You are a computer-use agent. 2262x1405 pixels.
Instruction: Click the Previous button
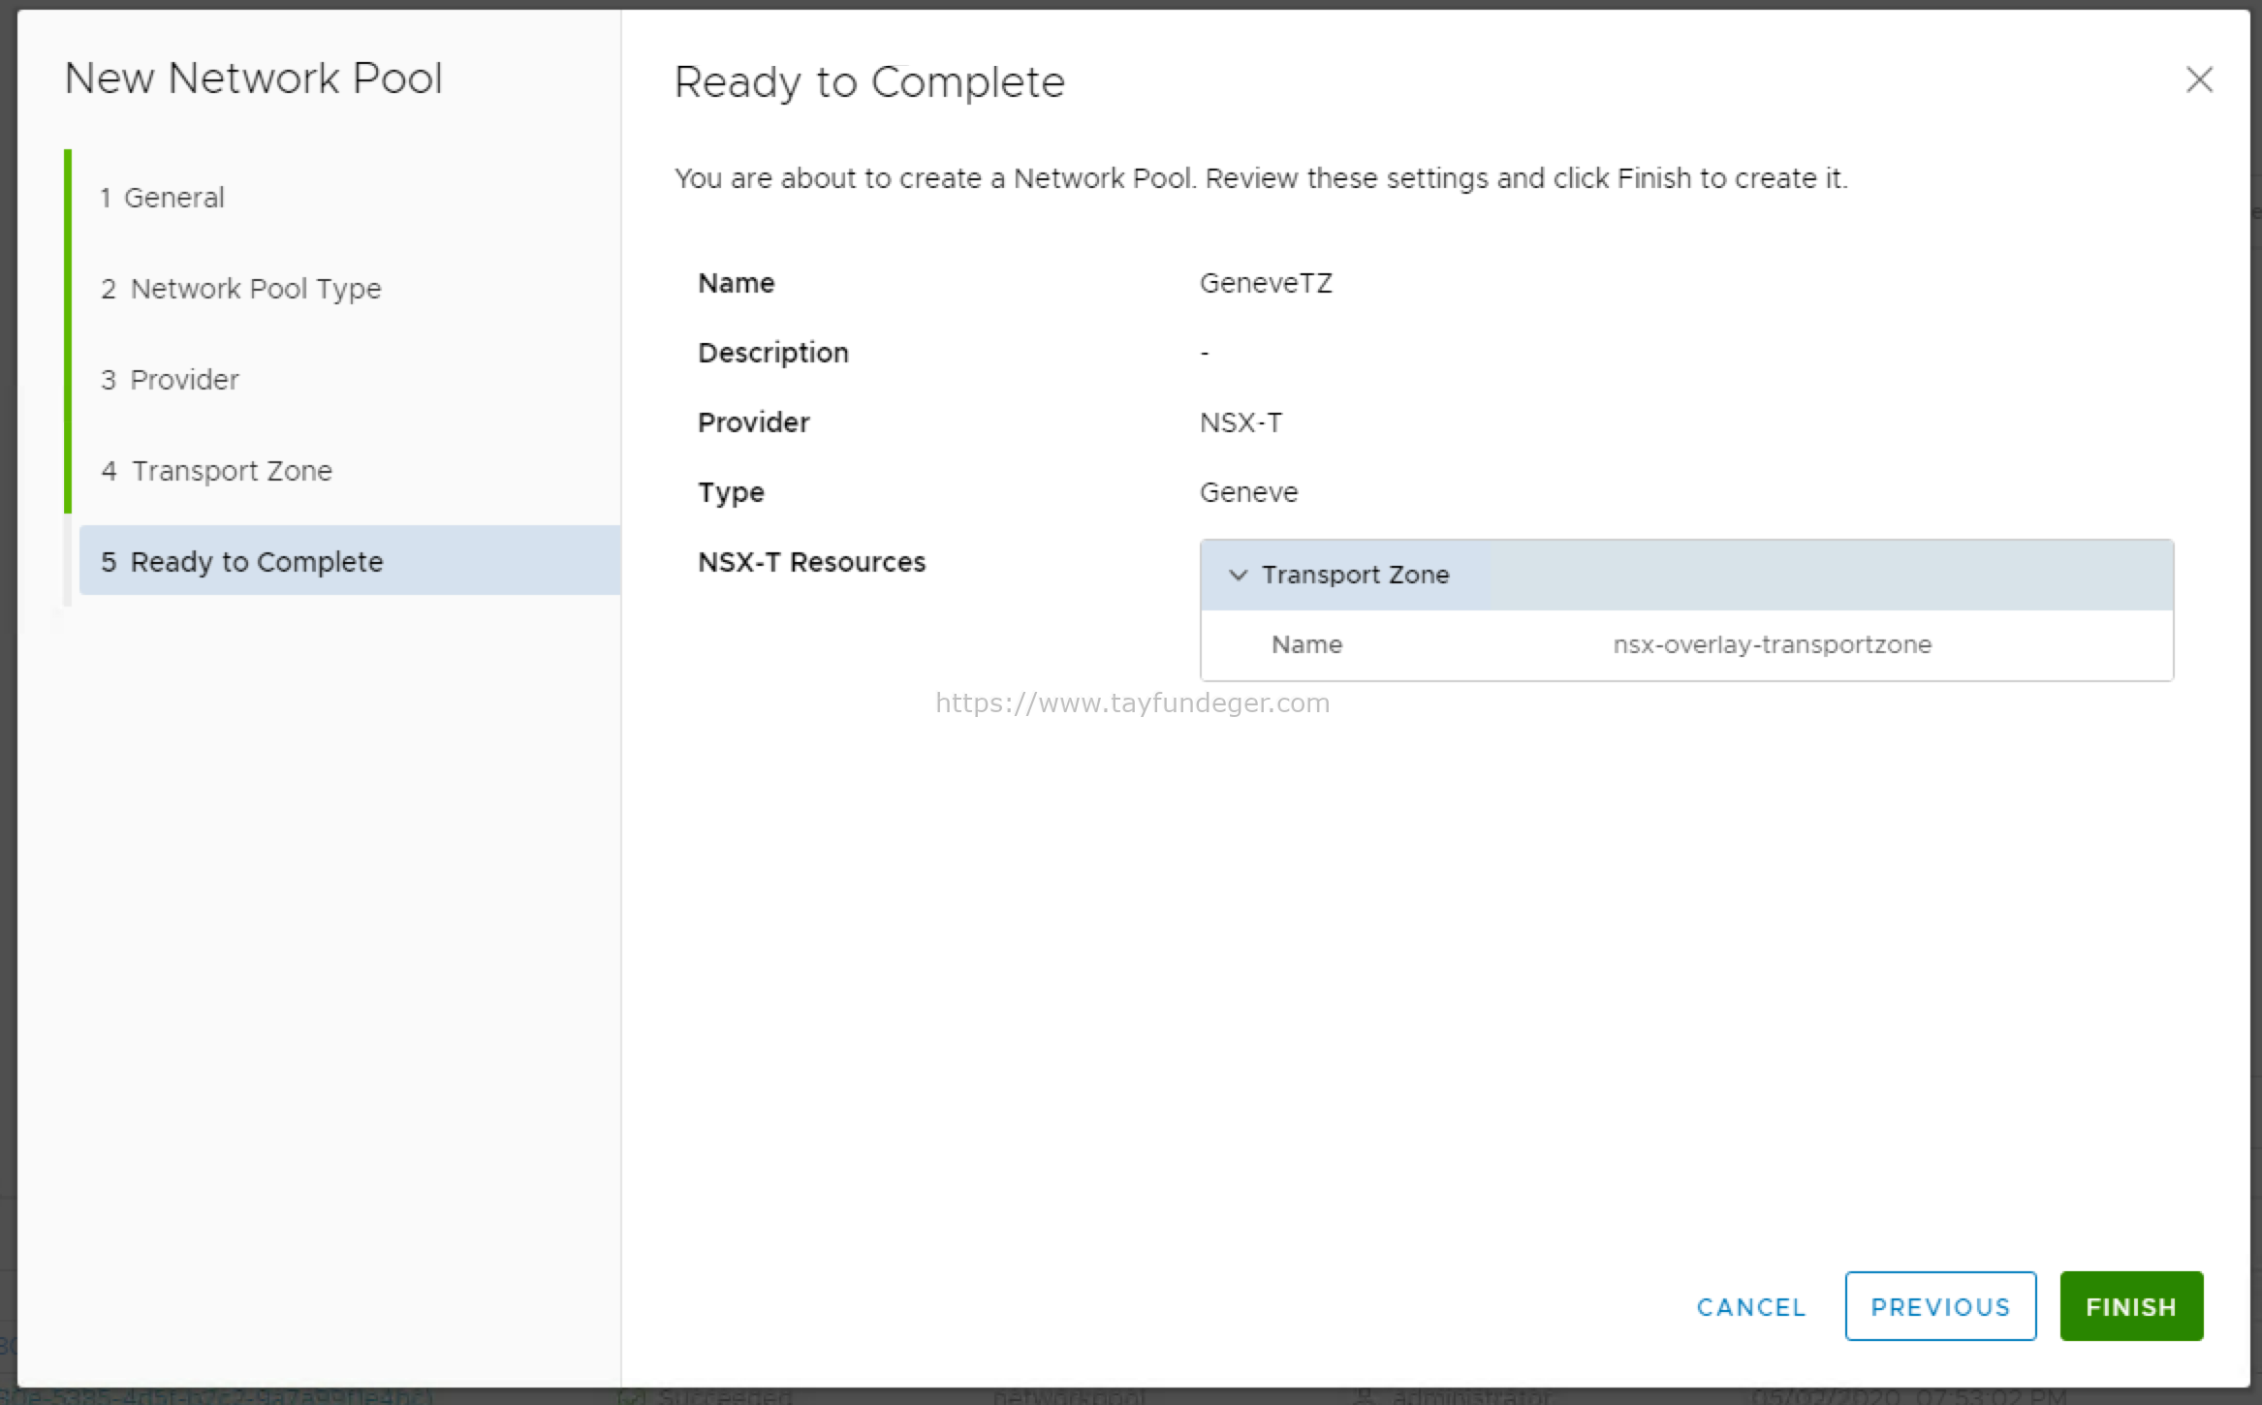(1940, 1306)
